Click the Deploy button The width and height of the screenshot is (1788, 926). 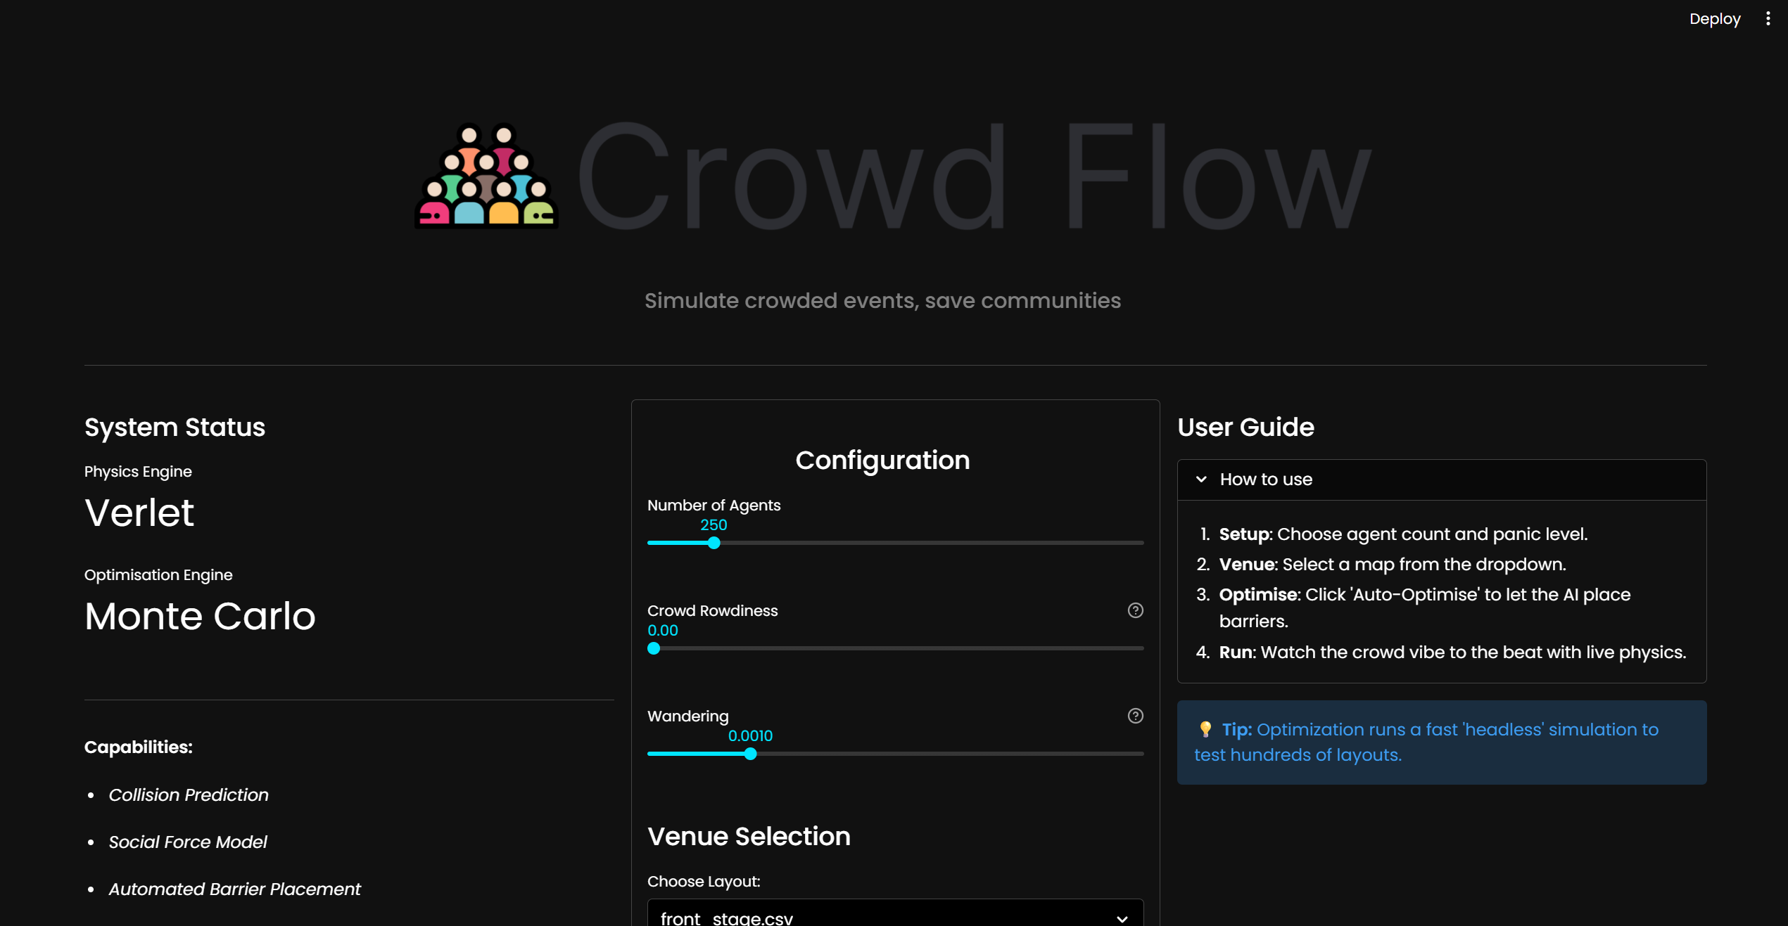1714,19
